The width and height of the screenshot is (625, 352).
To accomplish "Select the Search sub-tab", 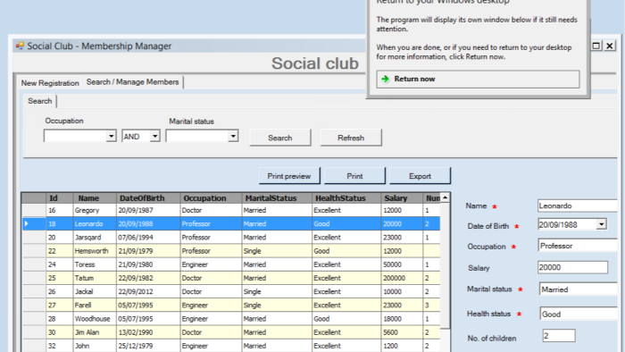I will pos(40,101).
